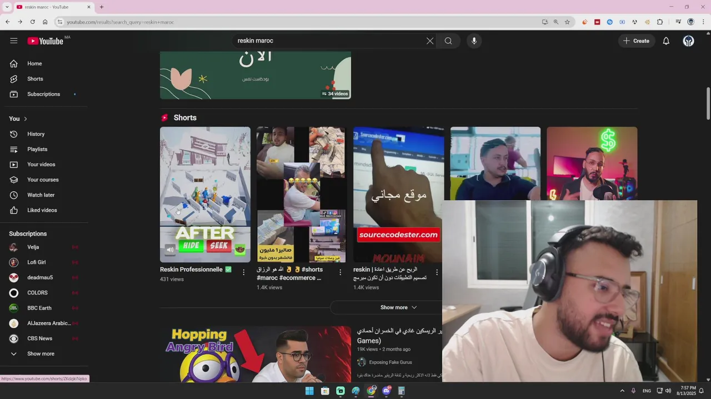Open Discord from the taskbar
The image size is (711, 399).
tap(387, 391)
